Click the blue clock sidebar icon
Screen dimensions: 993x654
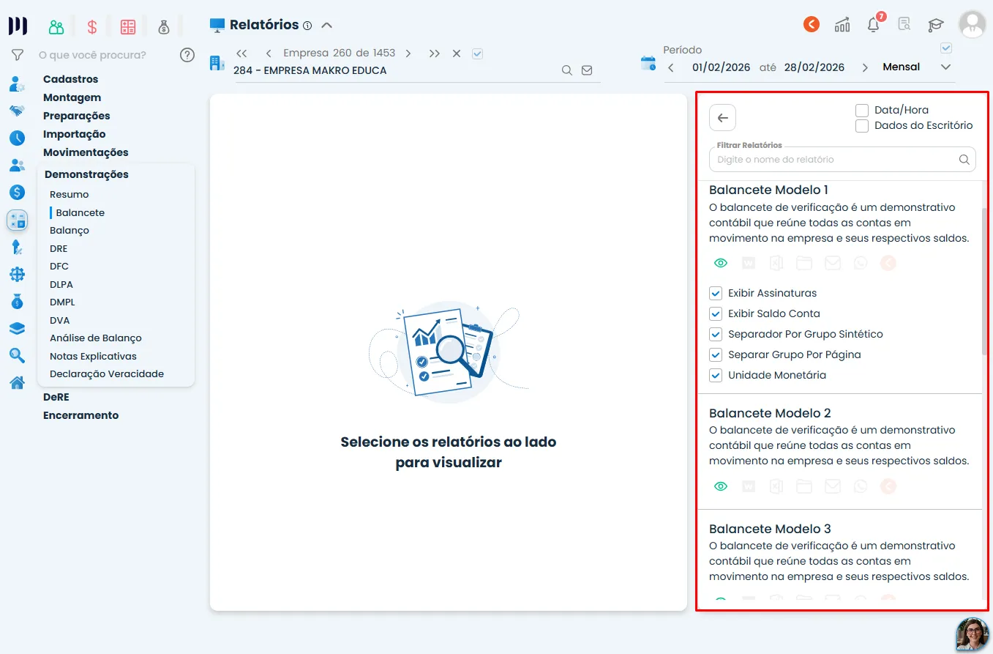pyautogui.click(x=17, y=138)
